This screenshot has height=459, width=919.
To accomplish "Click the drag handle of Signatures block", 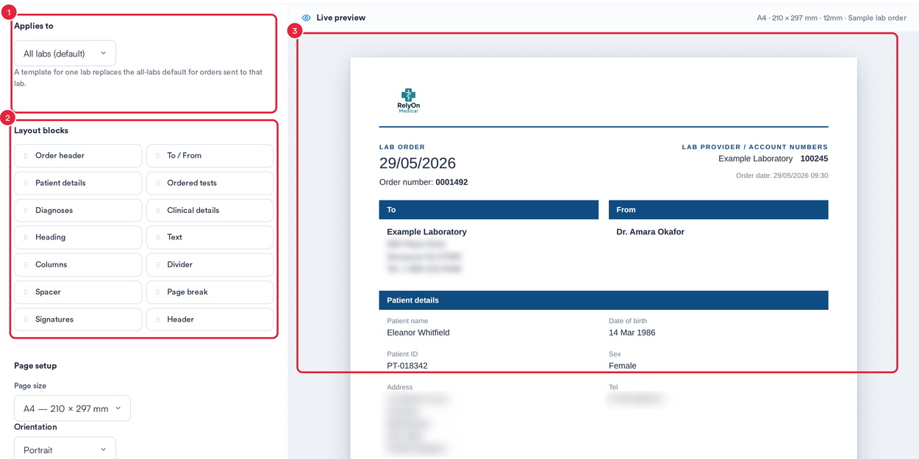I will coord(26,319).
